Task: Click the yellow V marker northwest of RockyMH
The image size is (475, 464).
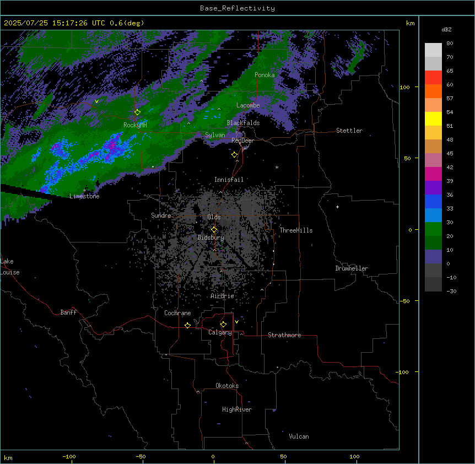Action: 96,101
